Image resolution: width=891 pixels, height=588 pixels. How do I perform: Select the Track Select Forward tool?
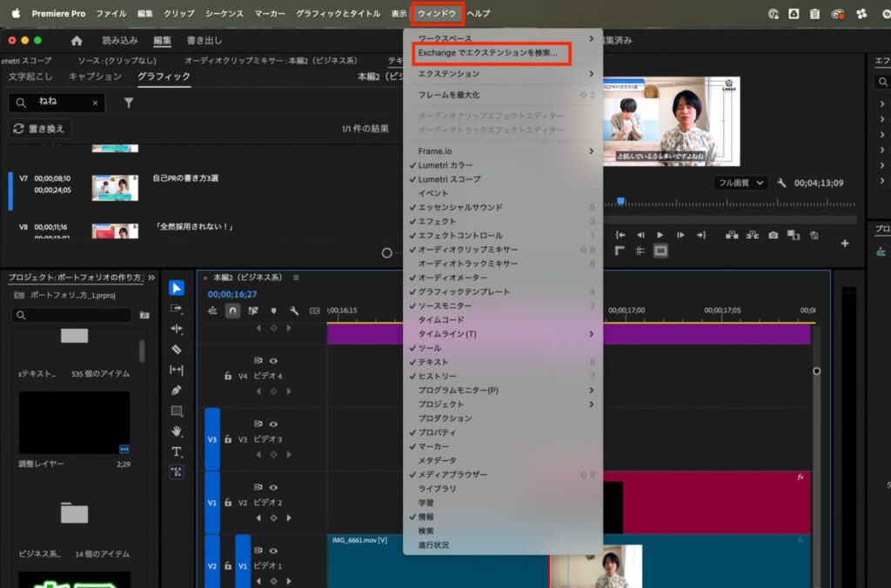tap(176, 309)
